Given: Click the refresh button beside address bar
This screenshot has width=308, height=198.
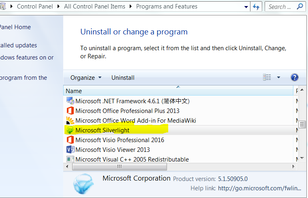Looking at the screenshot, I should tap(256, 6).
